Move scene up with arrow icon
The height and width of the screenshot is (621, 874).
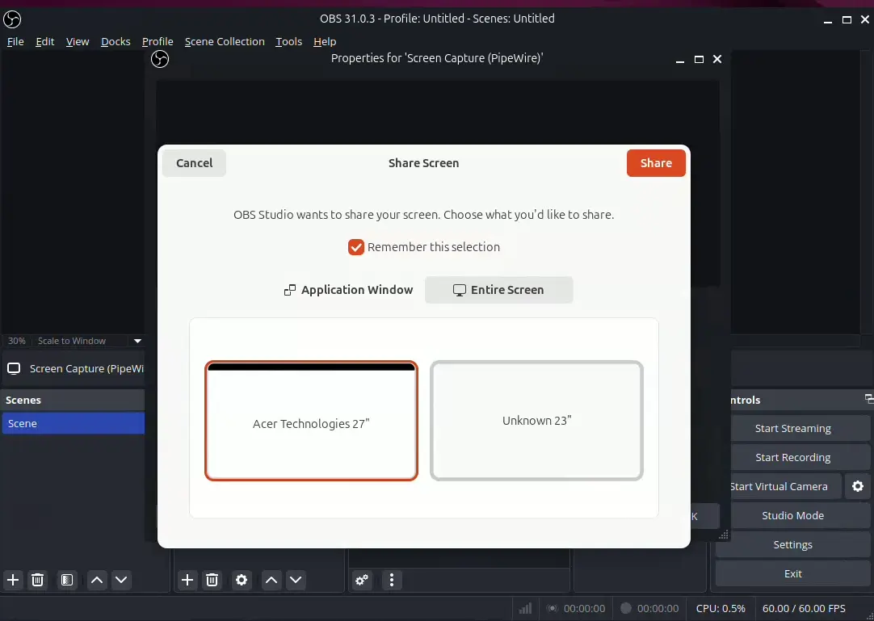coord(96,580)
